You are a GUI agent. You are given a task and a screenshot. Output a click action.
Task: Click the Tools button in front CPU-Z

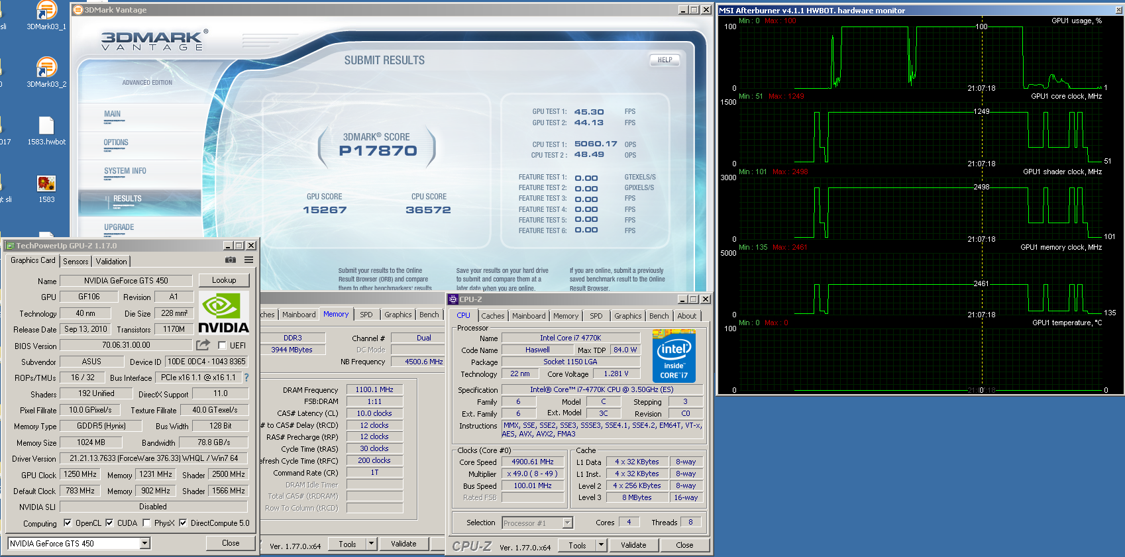[x=577, y=545]
